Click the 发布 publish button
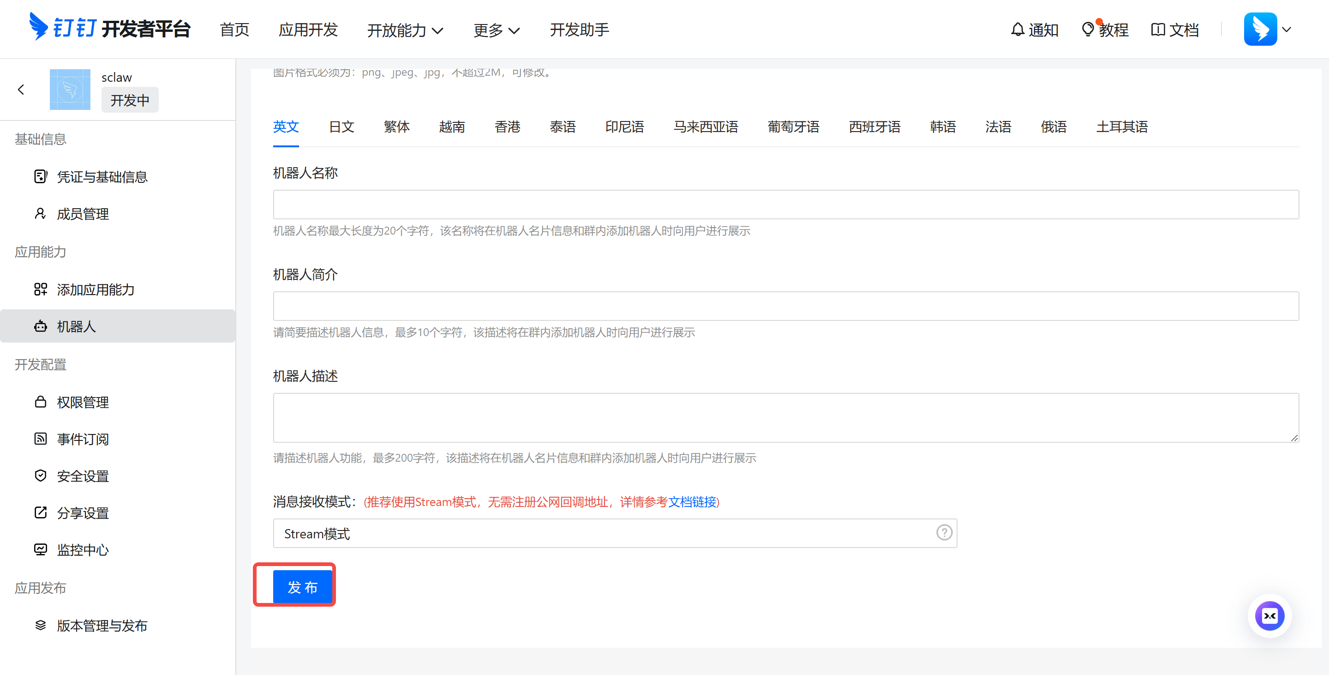Image resolution: width=1329 pixels, height=675 pixels. (x=302, y=587)
